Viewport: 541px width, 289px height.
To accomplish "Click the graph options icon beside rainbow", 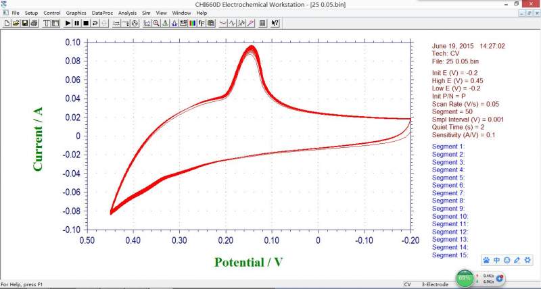I will (183, 23).
